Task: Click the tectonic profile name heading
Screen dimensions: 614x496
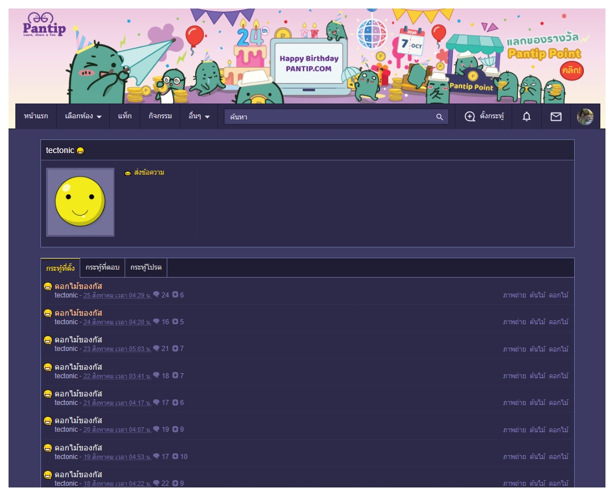Action: (60, 150)
